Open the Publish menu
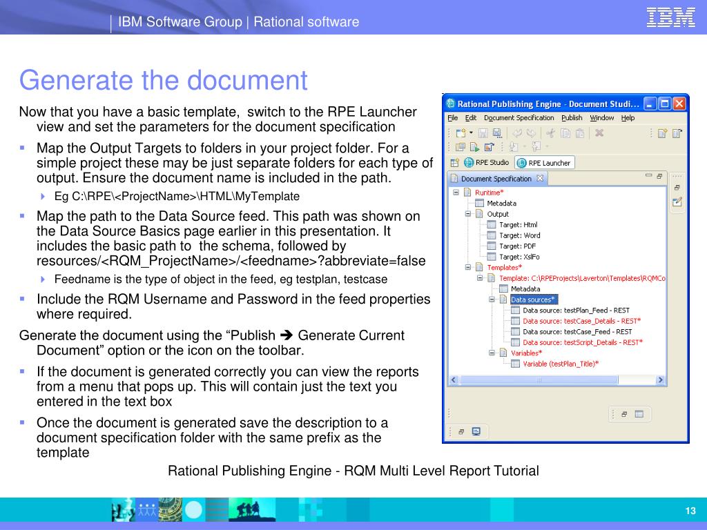The height and width of the screenshot is (530, 707). coord(572,118)
